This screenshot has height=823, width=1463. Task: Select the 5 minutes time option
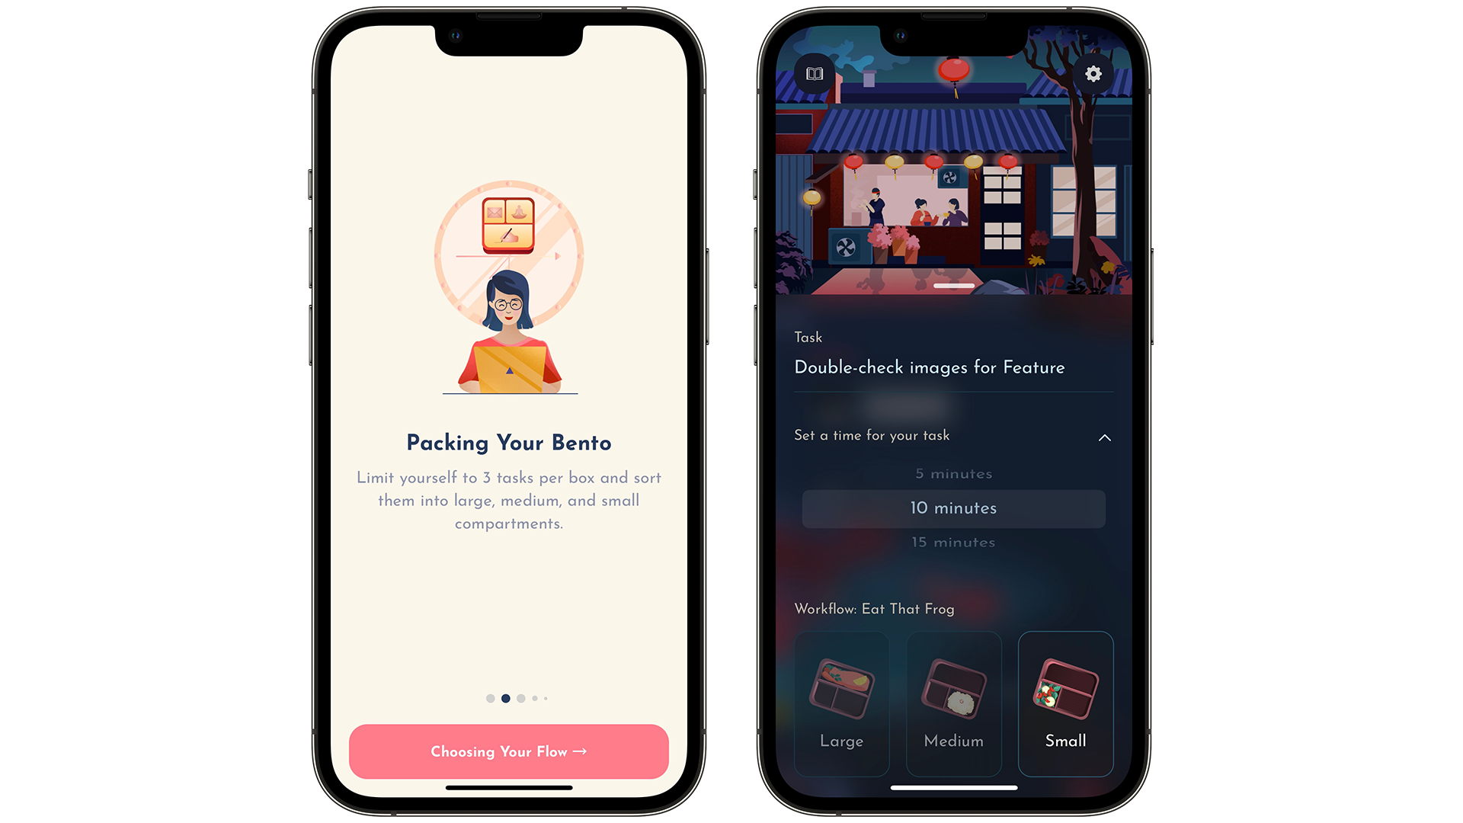point(952,472)
